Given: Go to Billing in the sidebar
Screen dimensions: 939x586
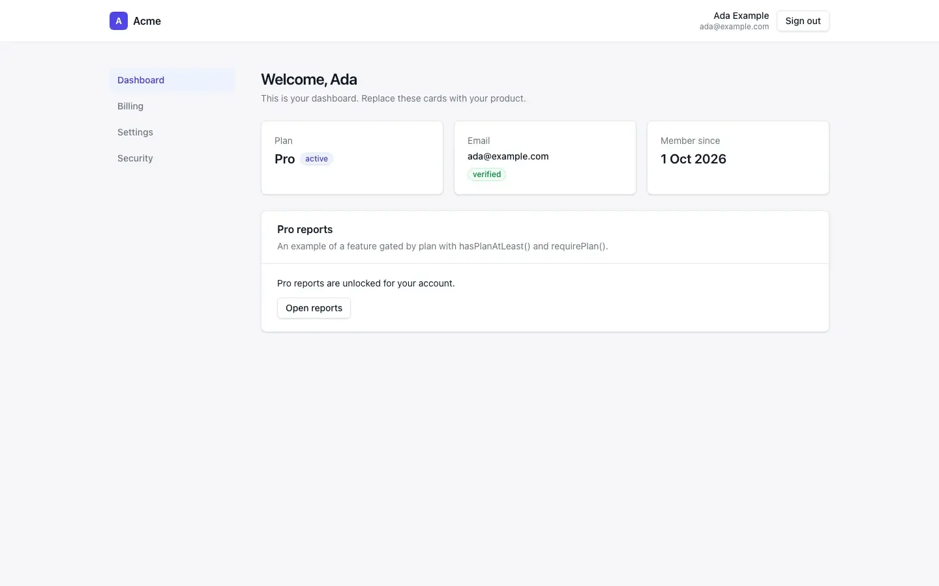Looking at the screenshot, I should [172, 106].
